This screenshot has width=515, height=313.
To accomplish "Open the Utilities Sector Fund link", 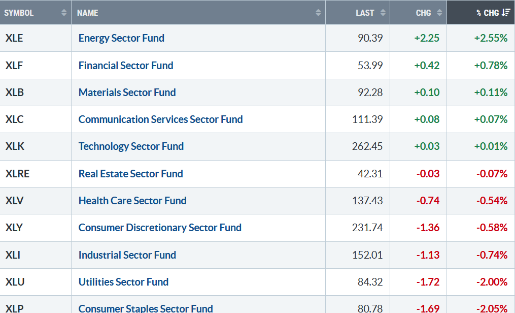I will point(123,282).
